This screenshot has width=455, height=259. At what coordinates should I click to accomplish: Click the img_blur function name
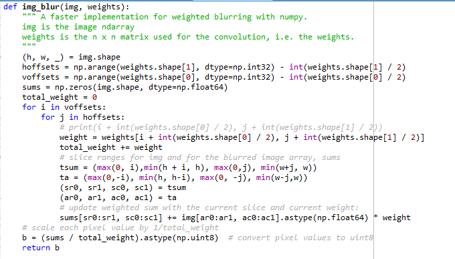(x=41, y=7)
